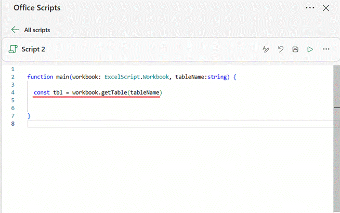
Task: Click the Script 2 scroll icon
Action: 13,49
